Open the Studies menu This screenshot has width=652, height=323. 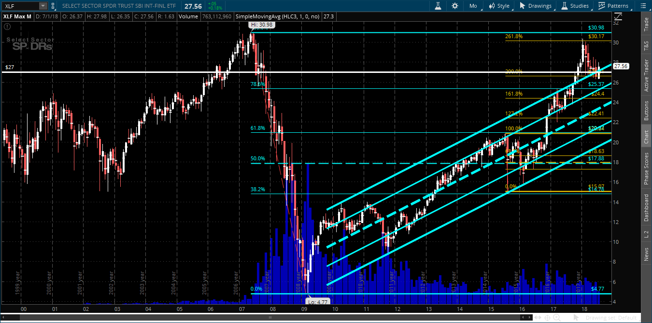(x=574, y=6)
